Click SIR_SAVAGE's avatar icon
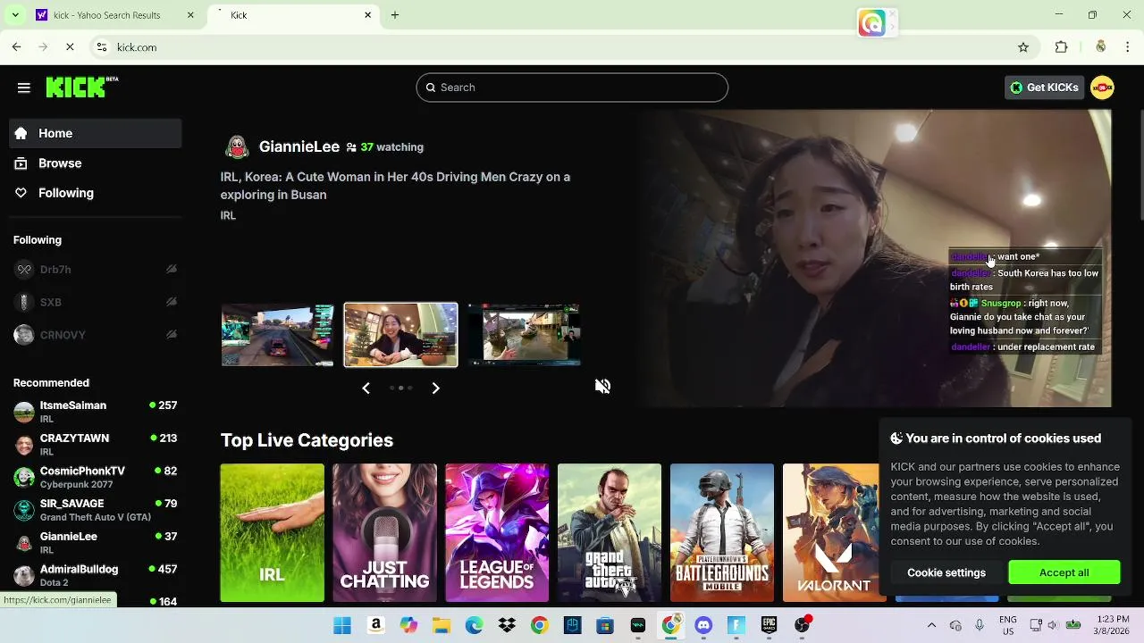1144x643 pixels. point(24,510)
